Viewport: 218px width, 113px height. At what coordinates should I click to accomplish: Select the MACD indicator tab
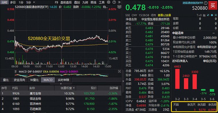click(48, 80)
